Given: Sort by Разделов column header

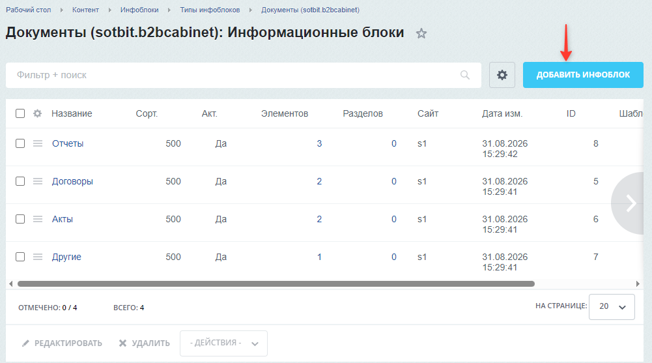Looking at the screenshot, I should 363,113.
